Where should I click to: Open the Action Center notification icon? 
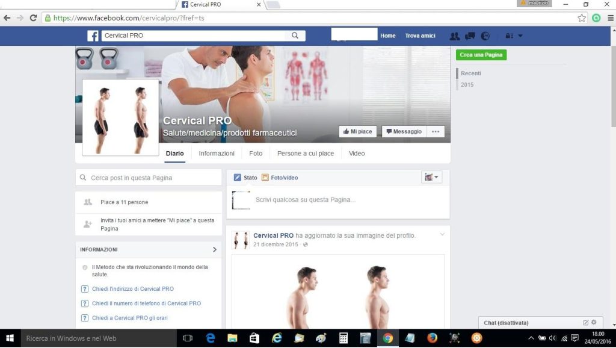pyautogui.click(x=574, y=338)
